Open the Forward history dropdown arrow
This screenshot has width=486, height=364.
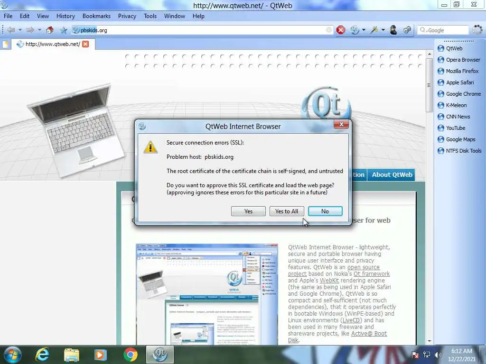tap(39, 30)
